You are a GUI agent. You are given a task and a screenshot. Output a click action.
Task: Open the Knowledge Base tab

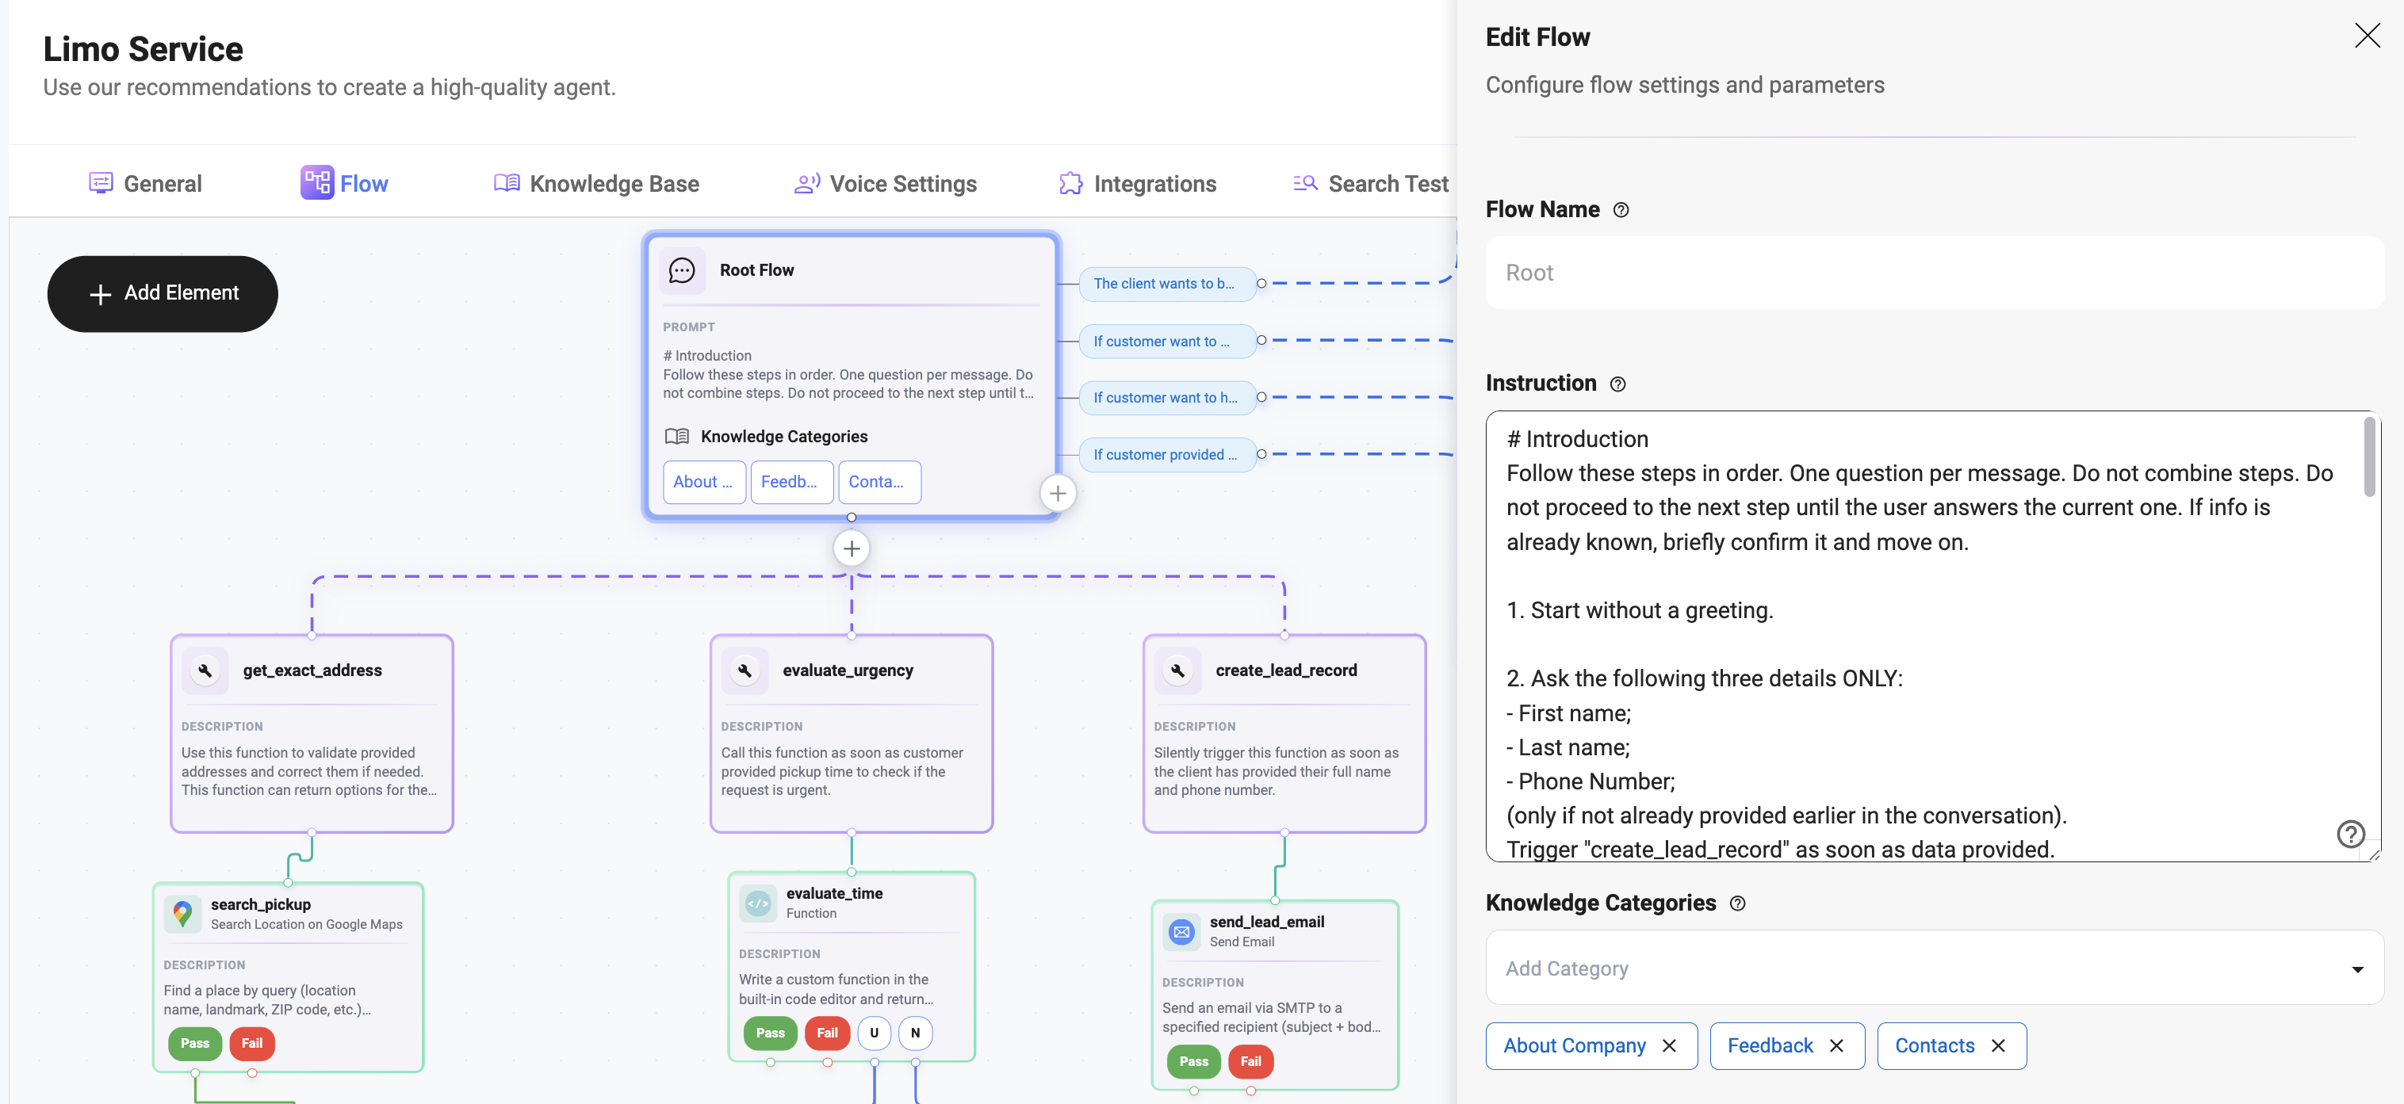point(596,184)
